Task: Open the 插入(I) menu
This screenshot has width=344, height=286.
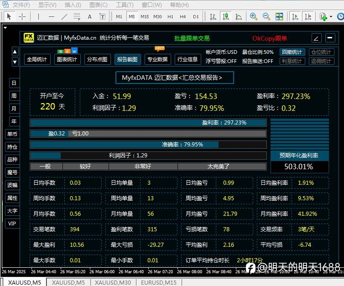Action: click(73, 5)
